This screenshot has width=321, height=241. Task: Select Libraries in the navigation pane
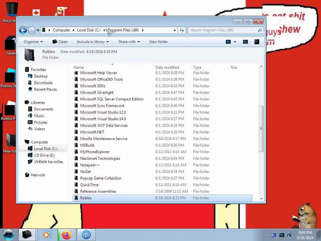pos(38,102)
